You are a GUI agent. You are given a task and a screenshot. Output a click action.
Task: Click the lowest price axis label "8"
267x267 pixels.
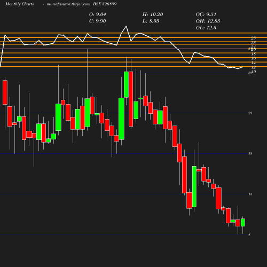(x=249, y=234)
